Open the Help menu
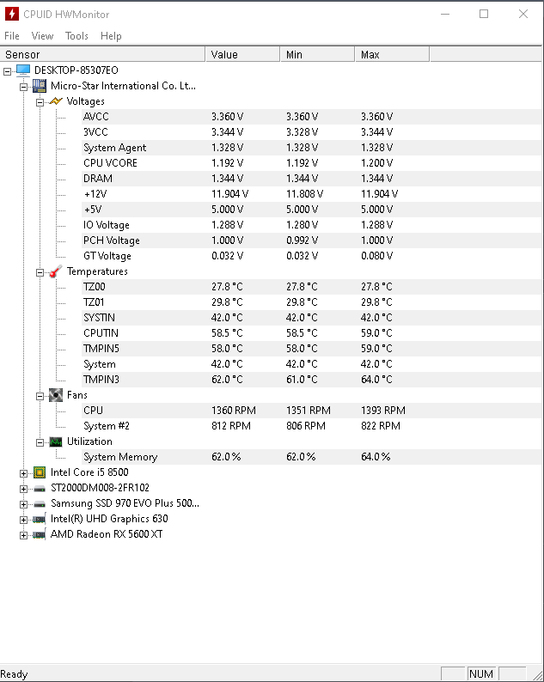Image resolution: width=544 pixels, height=682 pixels. (111, 36)
